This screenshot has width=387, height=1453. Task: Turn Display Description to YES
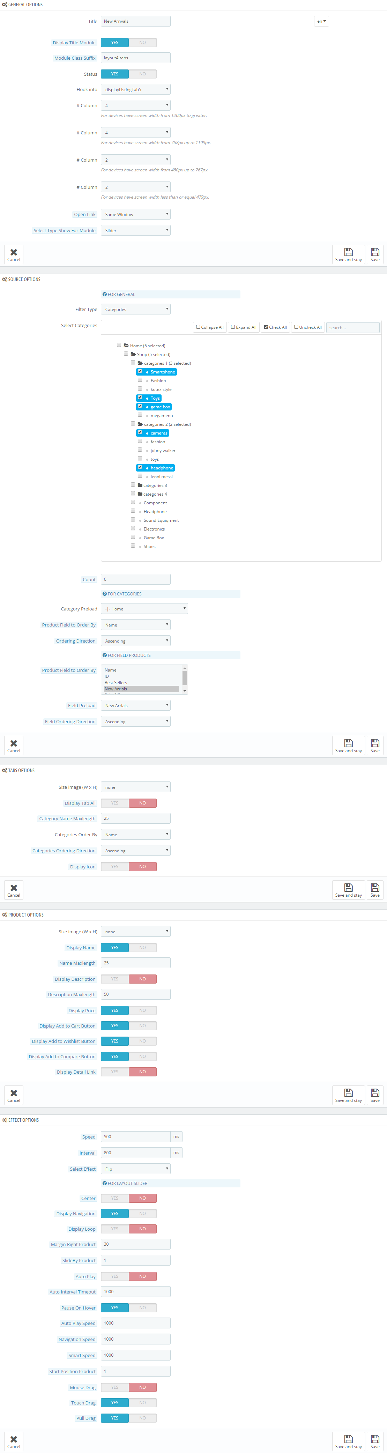[114, 979]
